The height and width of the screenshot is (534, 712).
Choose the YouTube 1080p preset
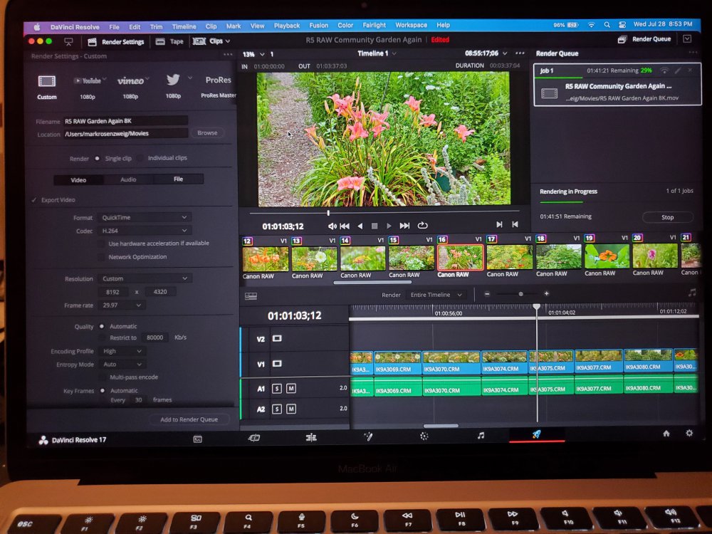[x=90, y=81]
